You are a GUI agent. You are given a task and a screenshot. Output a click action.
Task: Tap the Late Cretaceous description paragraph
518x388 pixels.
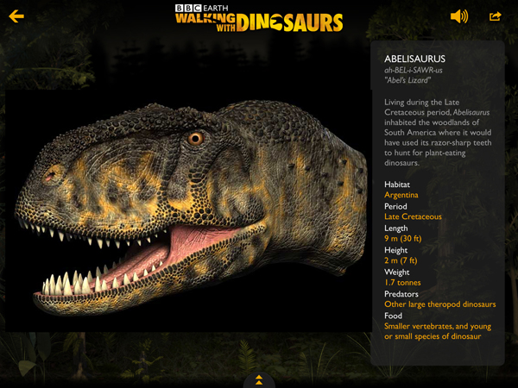(x=437, y=132)
